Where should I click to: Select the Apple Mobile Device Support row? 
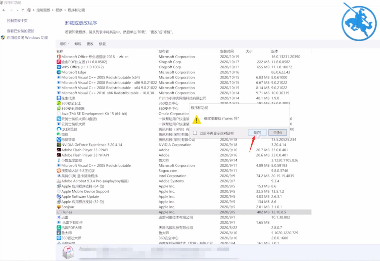pos(184,191)
